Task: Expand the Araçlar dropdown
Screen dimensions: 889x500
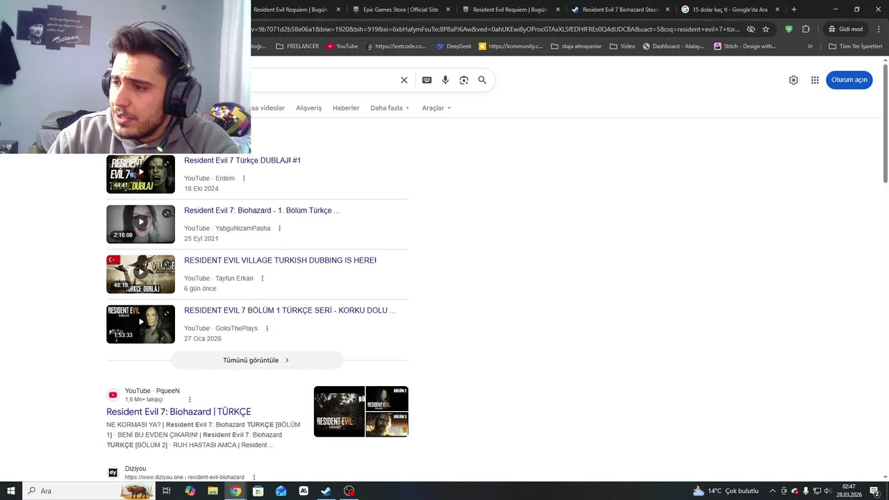Action: 436,108
